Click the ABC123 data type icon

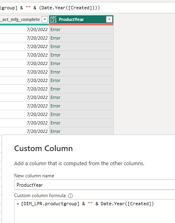(53, 19)
